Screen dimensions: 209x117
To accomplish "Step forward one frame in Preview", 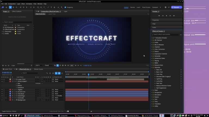I will [170, 16].
